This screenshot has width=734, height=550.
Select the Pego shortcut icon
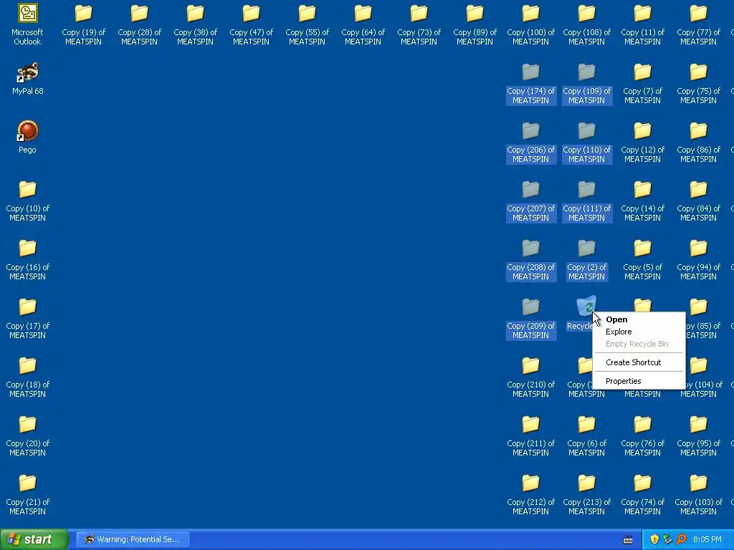click(x=27, y=137)
